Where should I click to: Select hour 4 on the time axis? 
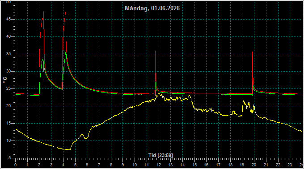63,165
